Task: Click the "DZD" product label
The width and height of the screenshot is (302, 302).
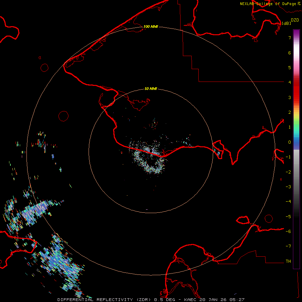Action: tap(295, 20)
